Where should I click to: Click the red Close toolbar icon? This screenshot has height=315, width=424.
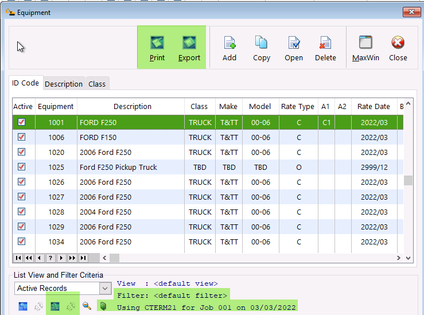398,42
